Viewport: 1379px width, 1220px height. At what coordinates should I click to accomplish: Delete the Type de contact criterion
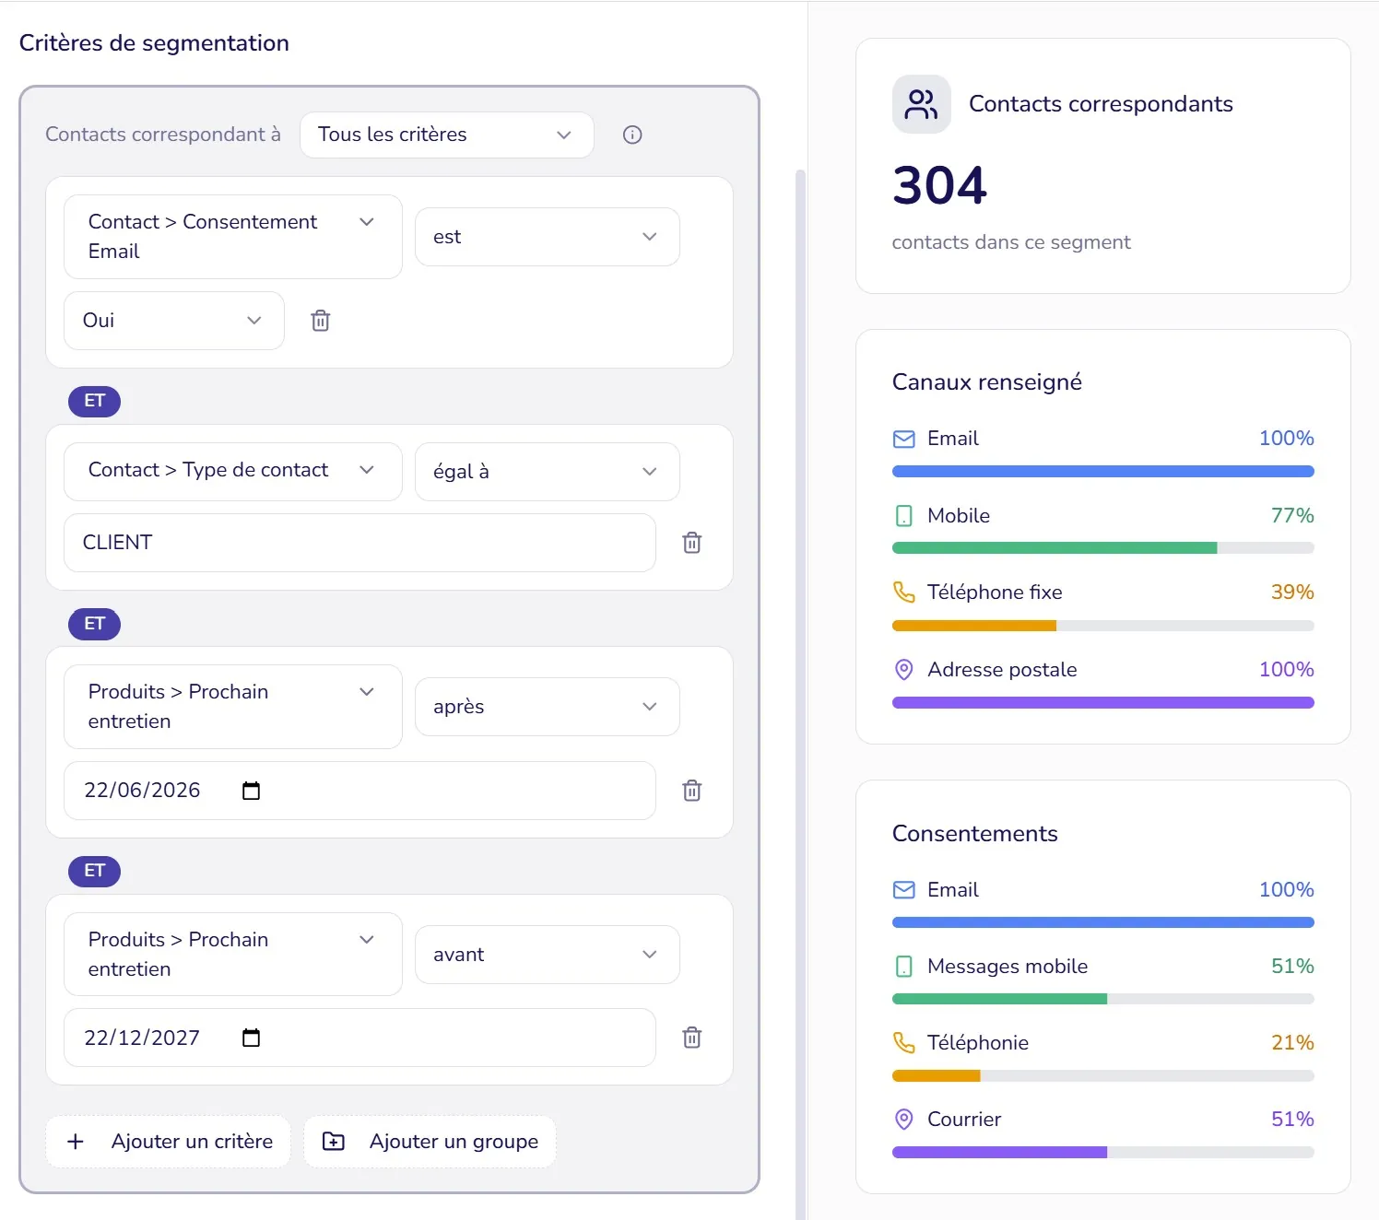[692, 543]
